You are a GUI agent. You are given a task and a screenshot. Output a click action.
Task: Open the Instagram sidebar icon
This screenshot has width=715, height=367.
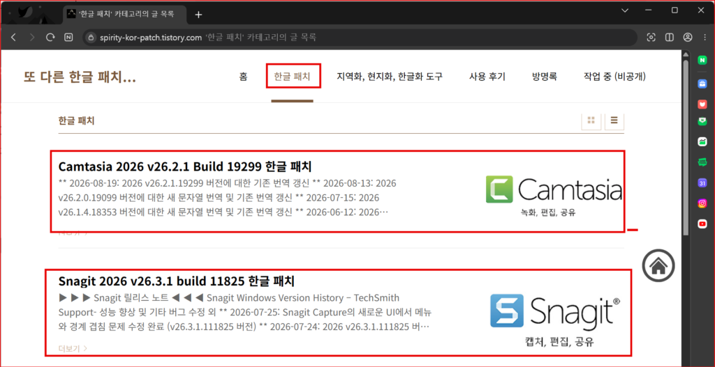(702, 203)
